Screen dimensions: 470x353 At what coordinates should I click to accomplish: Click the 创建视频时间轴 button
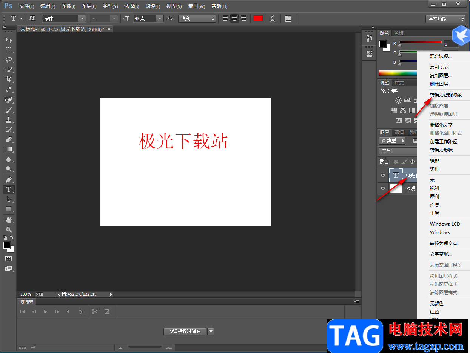(x=185, y=331)
